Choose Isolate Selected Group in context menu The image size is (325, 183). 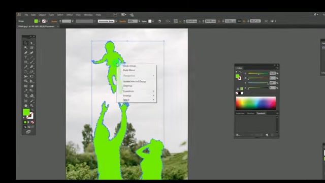135,81
